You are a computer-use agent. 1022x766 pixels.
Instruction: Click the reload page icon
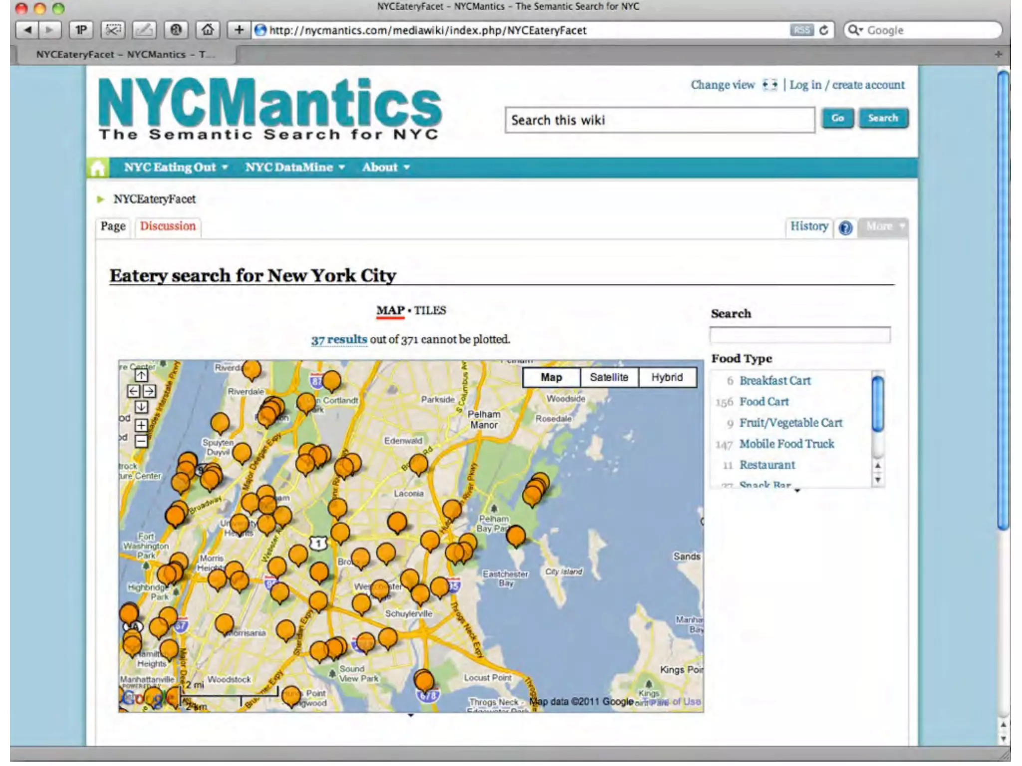point(824,30)
